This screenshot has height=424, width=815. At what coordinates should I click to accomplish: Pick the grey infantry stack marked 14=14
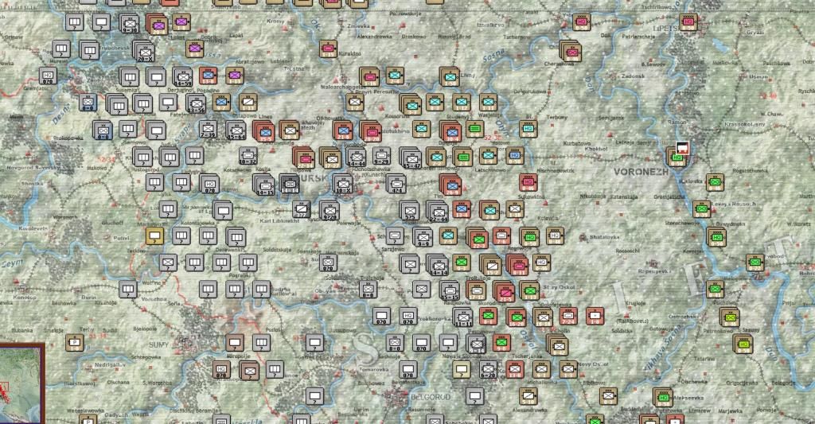coord(438,264)
